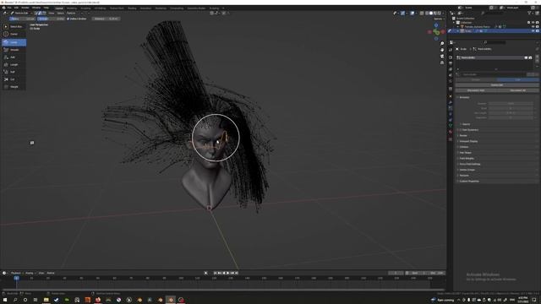Select the Add hair tool
This screenshot has width=541, height=304.
(14, 57)
